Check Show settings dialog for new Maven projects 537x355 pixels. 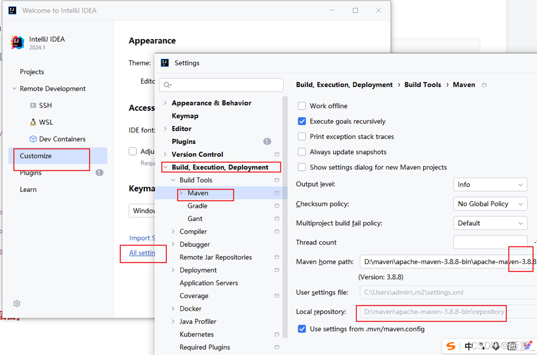pyautogui.click(x=302, y=167)
